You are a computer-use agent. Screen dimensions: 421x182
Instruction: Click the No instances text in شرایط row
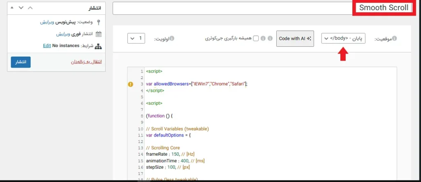(x=66, y=46)
